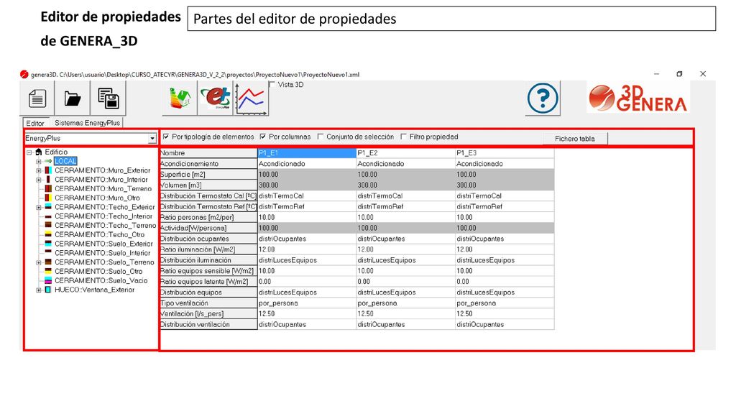Restore the genera3D window size
Viewport: 736px width, 414px height.
(x=679, y=74)
